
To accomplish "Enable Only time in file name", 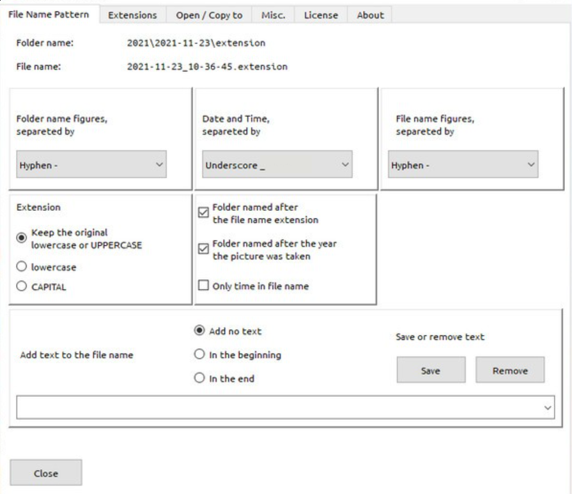I will pyautogui.click(x=204, y=285).
